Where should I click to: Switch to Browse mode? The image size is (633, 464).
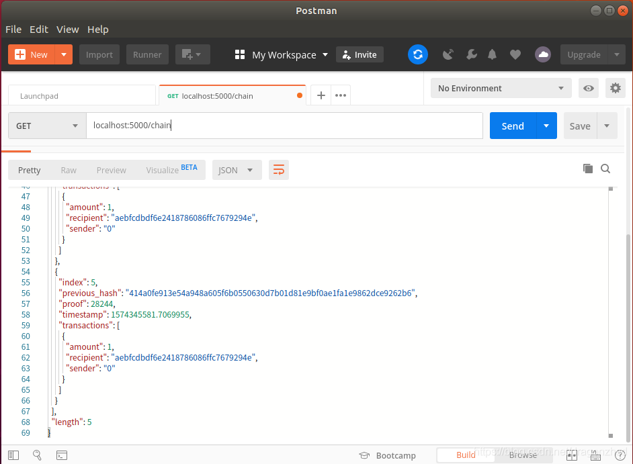tap(523, 455)
